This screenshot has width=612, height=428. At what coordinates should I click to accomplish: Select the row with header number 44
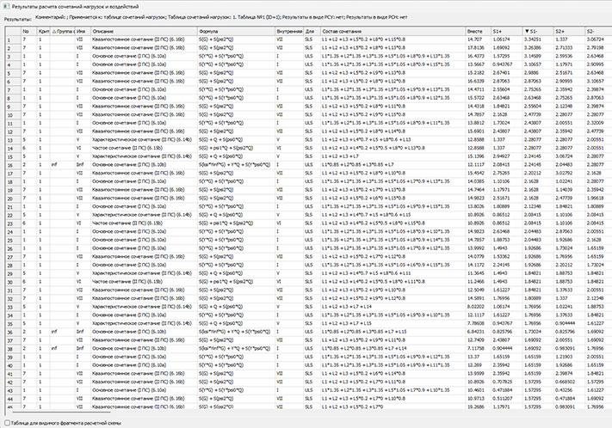point(9,400)
